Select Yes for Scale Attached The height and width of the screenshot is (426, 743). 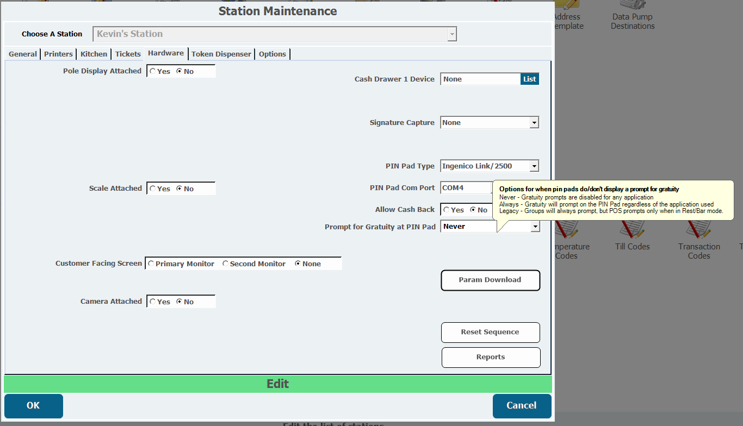tap(153, 189)
